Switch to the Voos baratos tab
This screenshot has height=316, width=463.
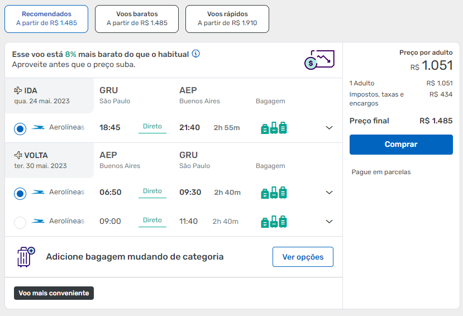[x=137, y=18]
